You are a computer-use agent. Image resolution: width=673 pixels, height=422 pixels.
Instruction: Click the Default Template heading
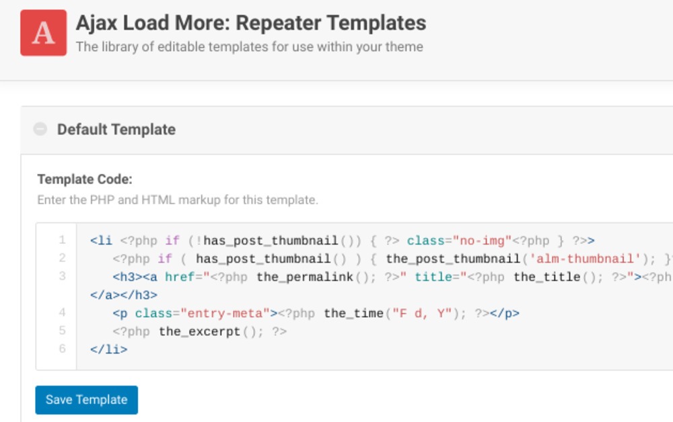coord(116,130)
